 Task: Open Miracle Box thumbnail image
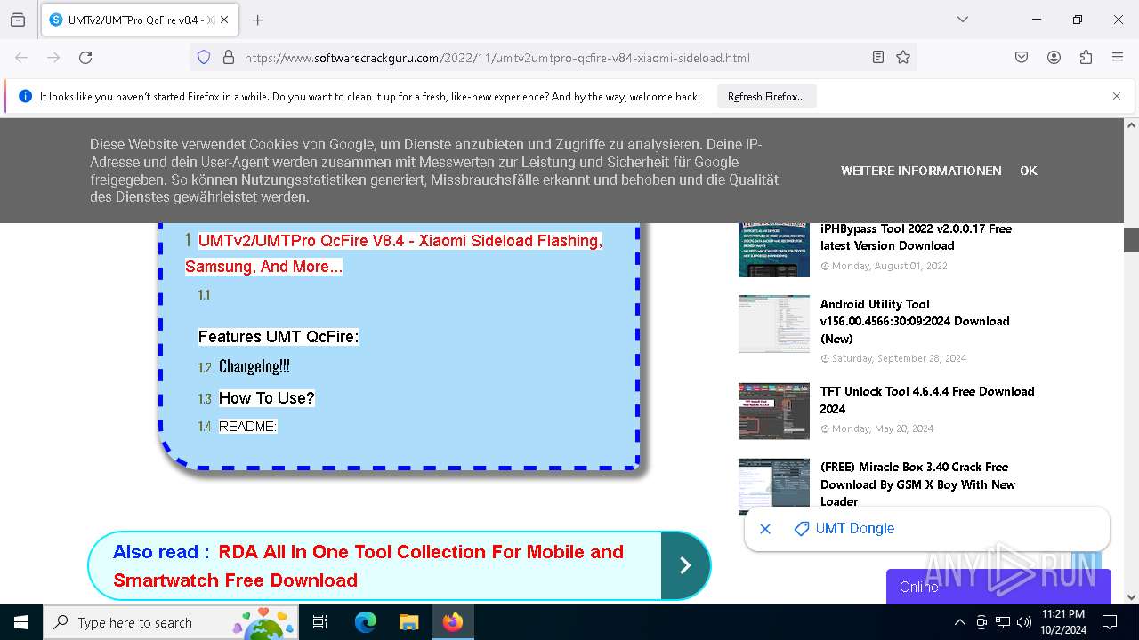point(773,485)
